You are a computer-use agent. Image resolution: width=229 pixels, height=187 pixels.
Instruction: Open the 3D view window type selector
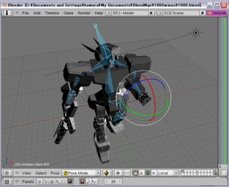(8, 173)
